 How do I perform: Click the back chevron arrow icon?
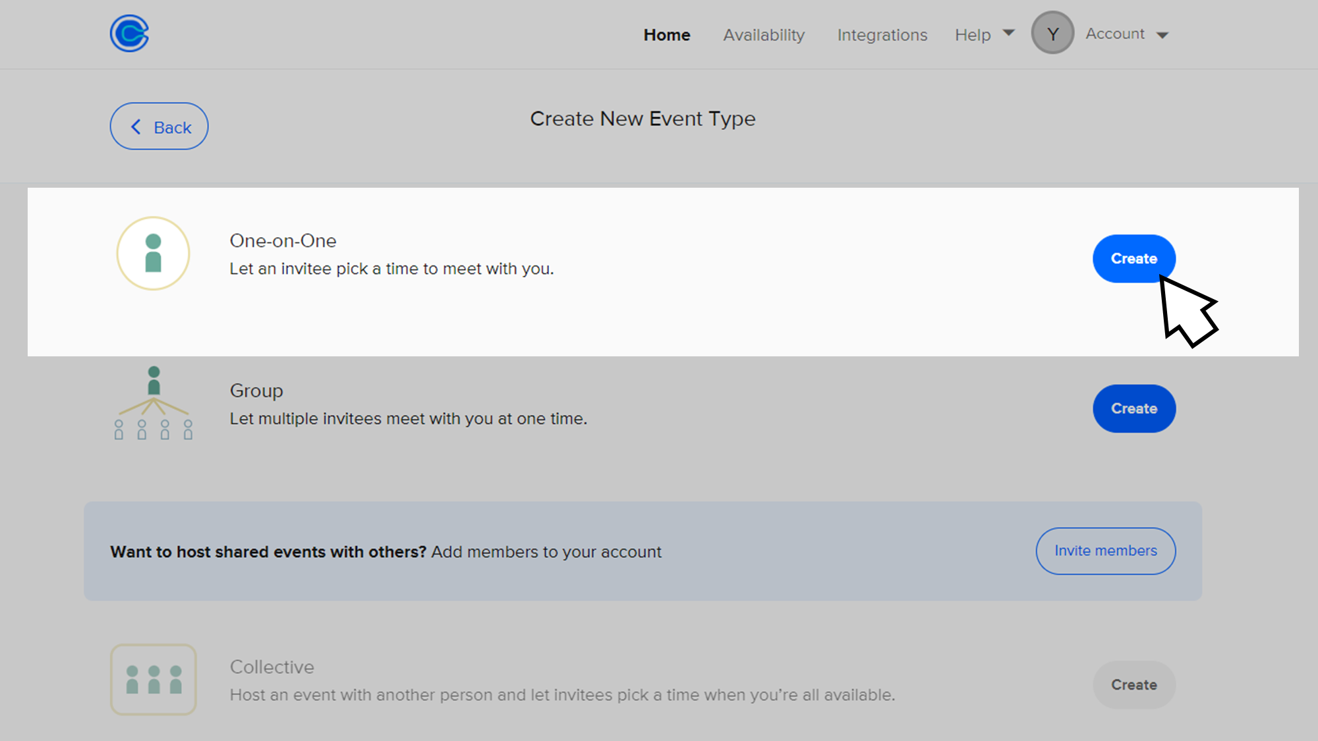tap(136, 126)
